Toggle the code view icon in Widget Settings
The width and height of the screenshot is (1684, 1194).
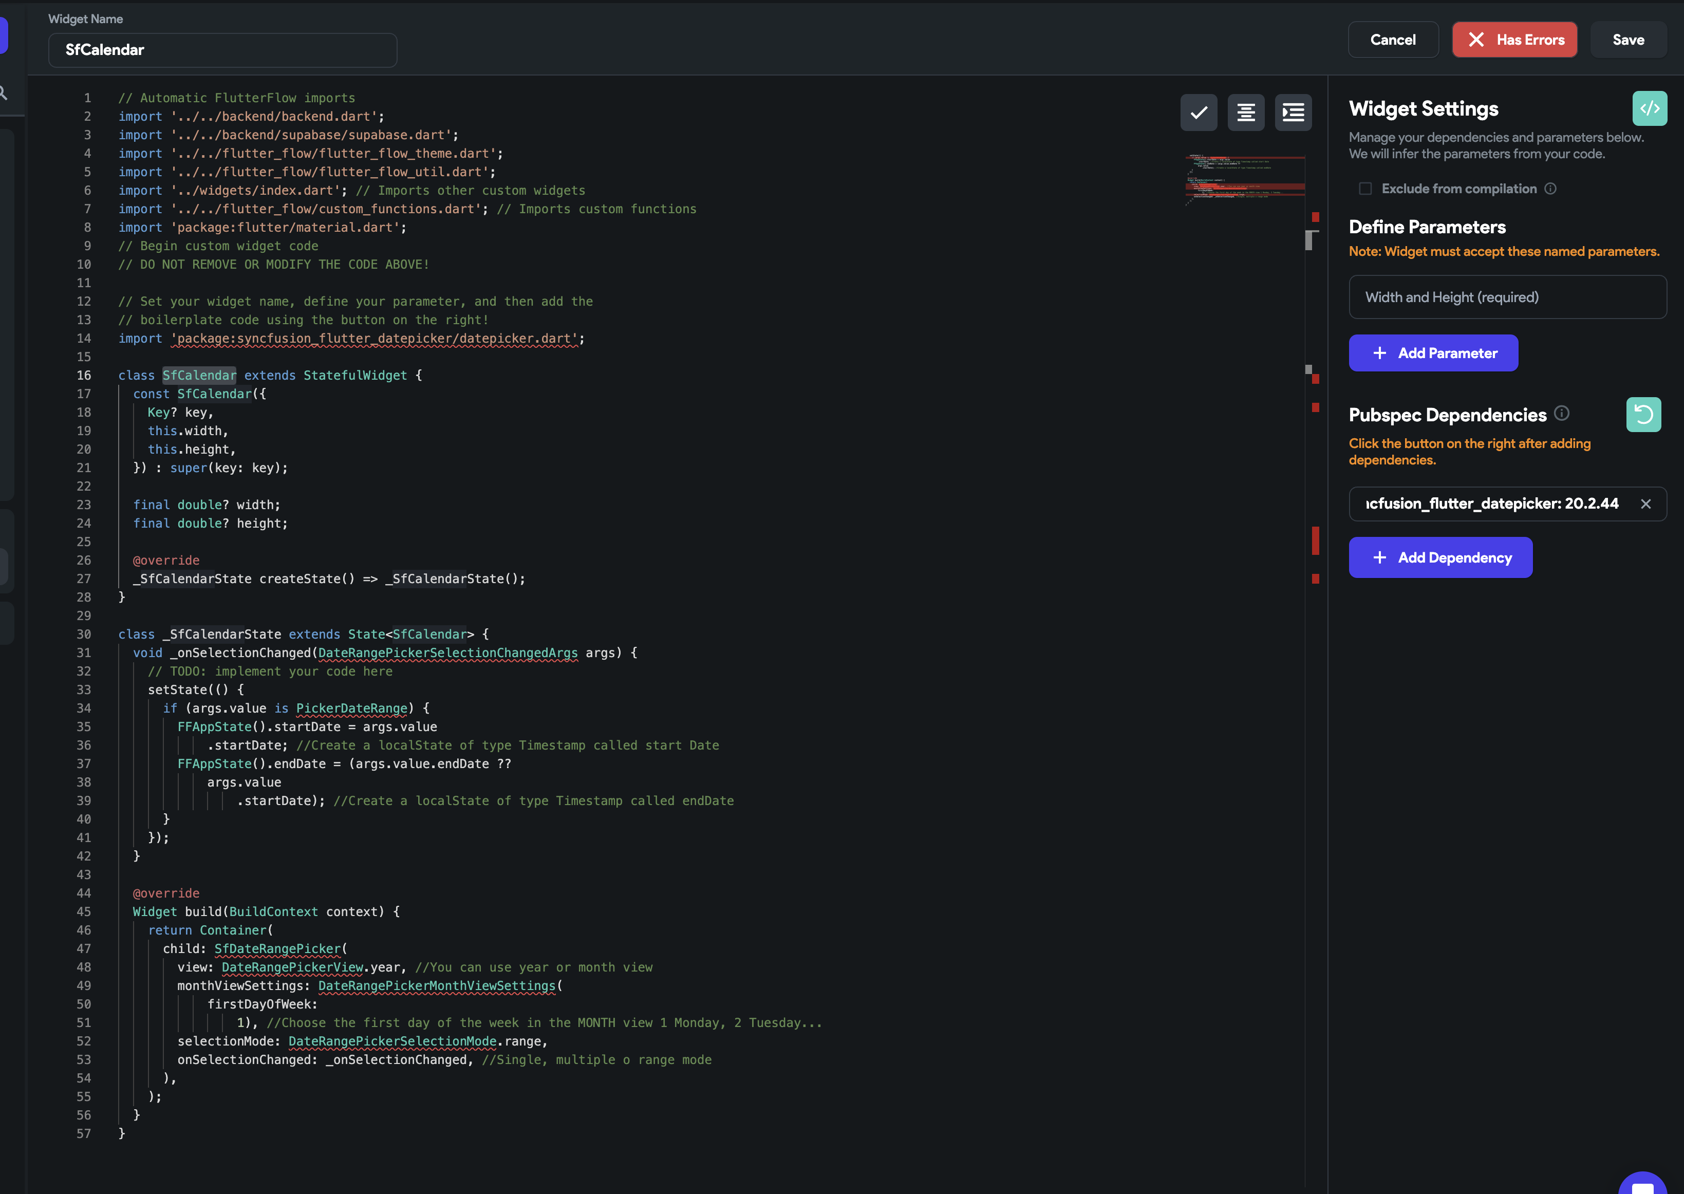(1650, 108)
